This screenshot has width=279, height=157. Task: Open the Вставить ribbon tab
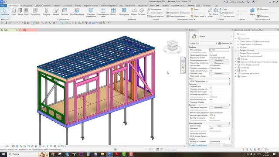(57, 6)
